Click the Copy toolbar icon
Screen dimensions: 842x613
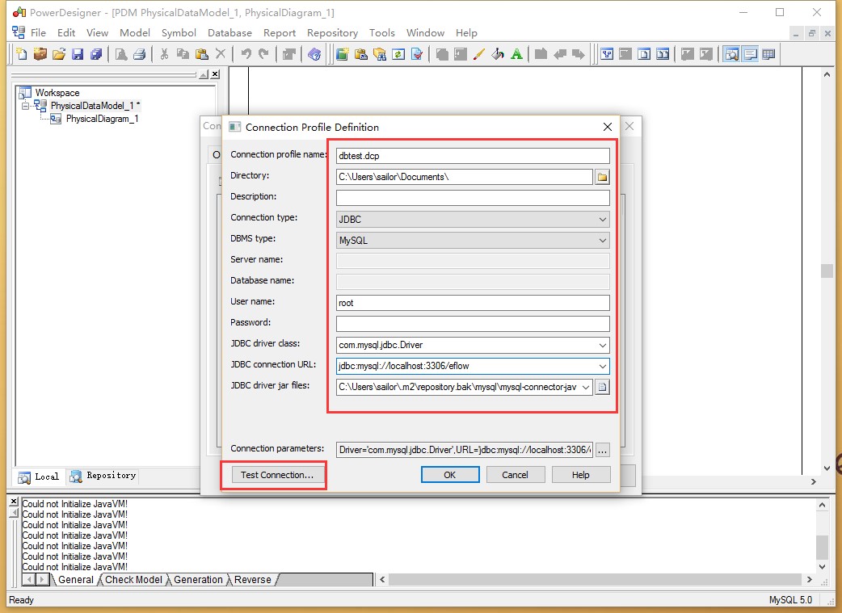(183, 53)
